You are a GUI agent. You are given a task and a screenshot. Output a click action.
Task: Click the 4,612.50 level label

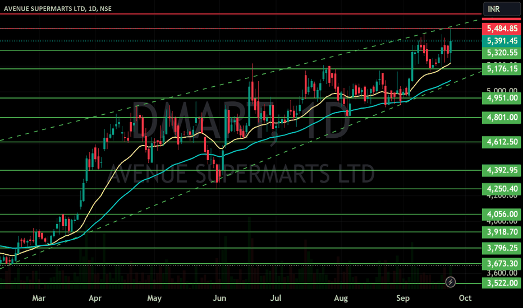pyautogui.click(x=501, y=142)
